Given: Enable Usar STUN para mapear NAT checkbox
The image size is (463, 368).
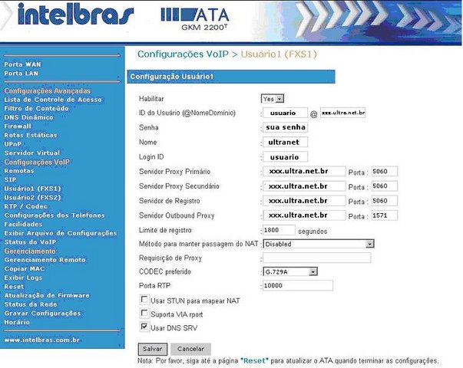Looking at the screenshot, I should tap(144, 300).
